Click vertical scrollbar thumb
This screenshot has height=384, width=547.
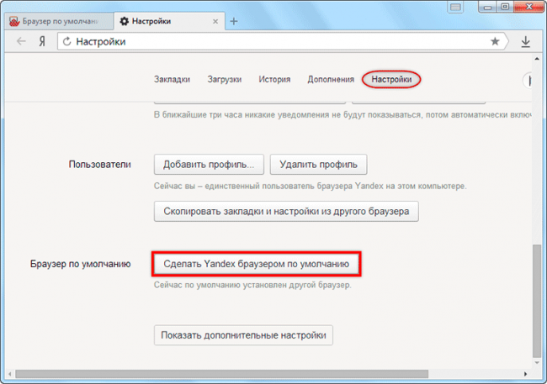point(537,300)
